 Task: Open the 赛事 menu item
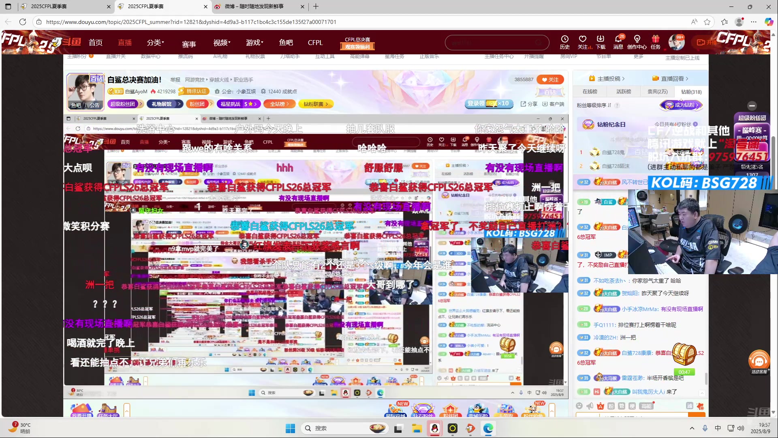pyautogui.click(x=189, y=44)
